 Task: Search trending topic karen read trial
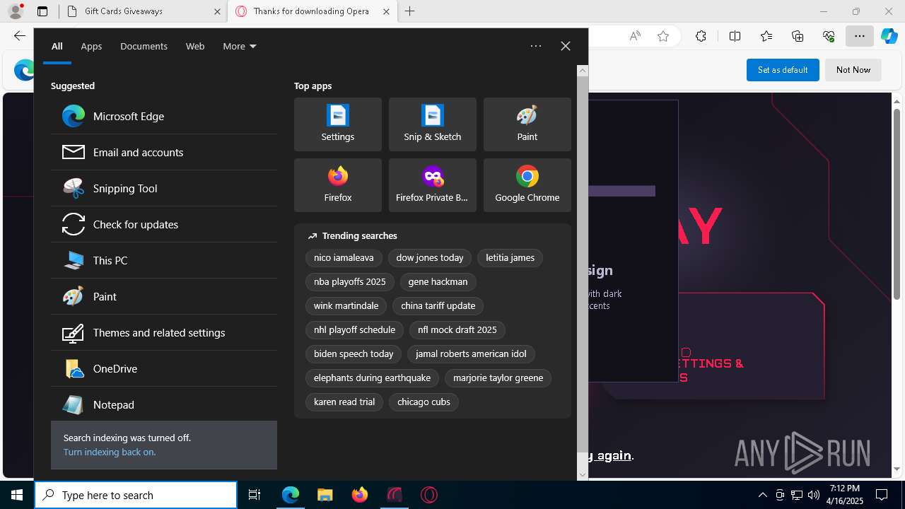[344, 402]
